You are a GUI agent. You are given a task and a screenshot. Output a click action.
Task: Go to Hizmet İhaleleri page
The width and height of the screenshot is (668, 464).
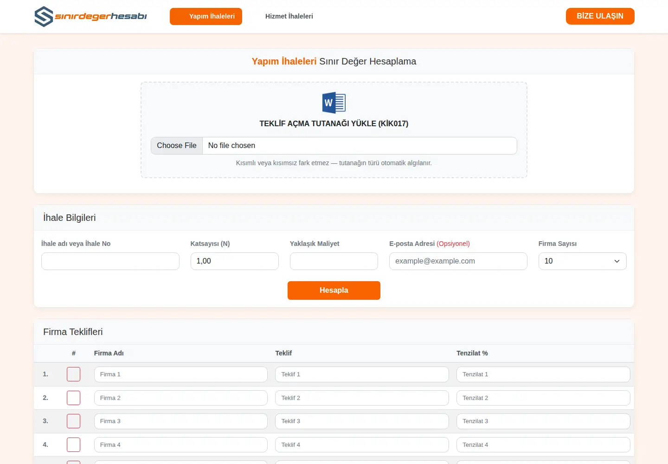click(x=289, y=16)
